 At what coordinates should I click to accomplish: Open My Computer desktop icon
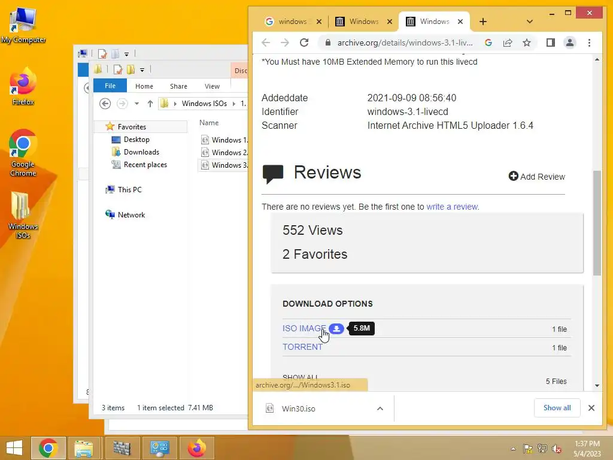click(x=23, y=26)
